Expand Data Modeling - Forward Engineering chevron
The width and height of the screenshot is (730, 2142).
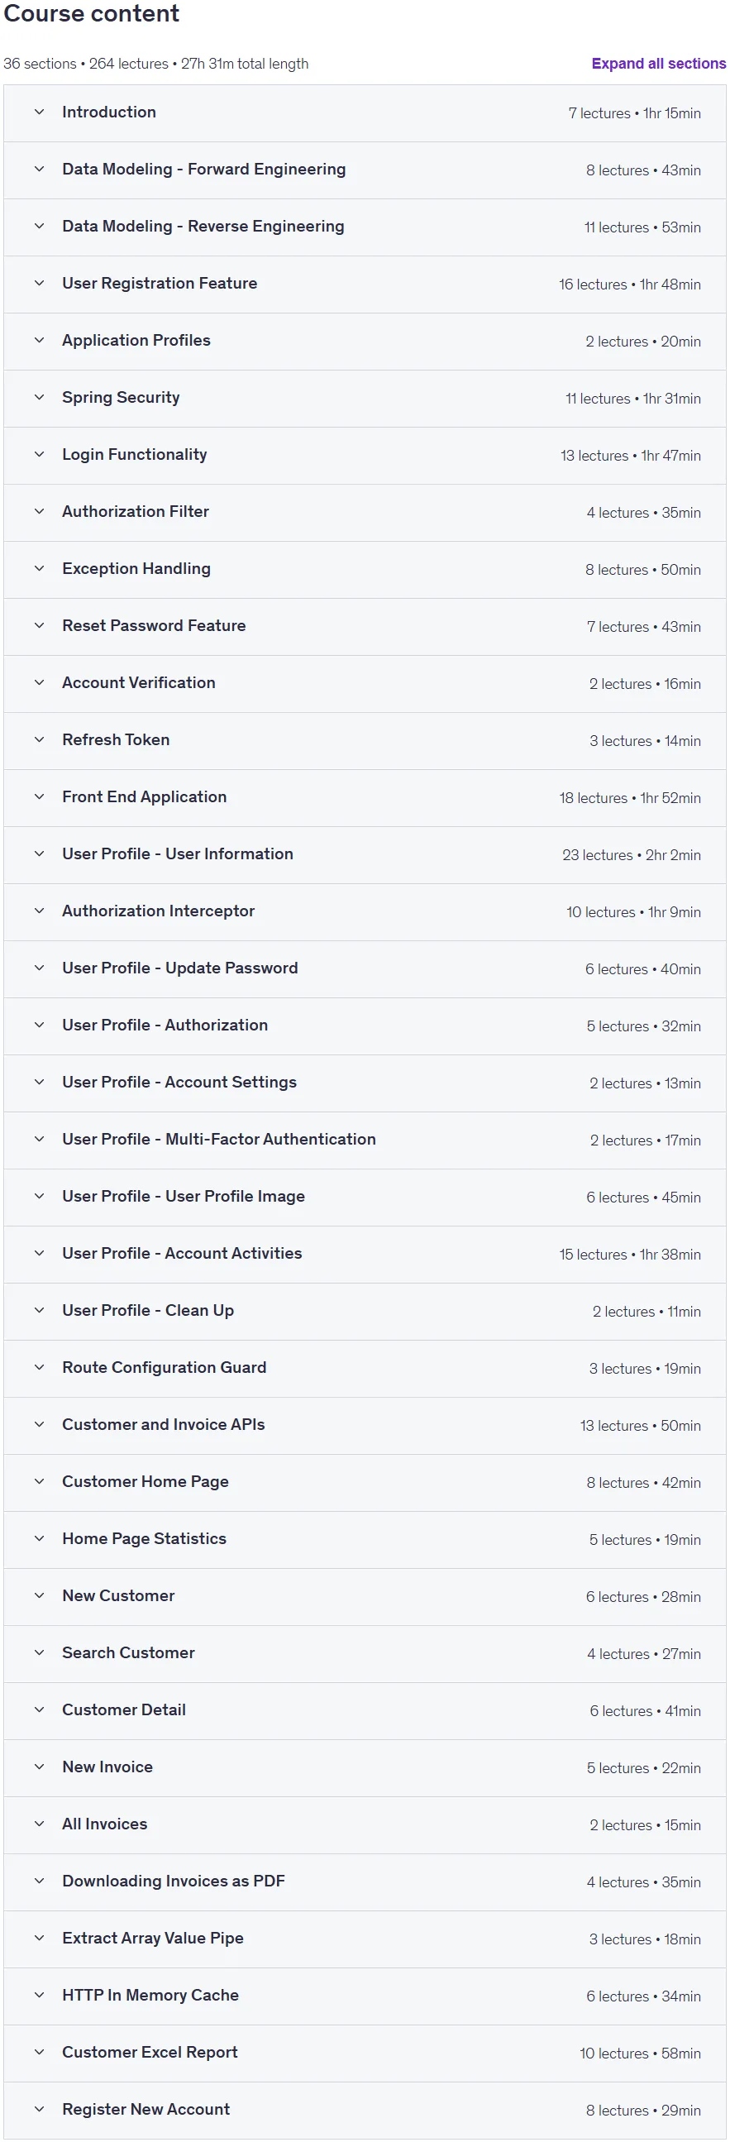39,170
